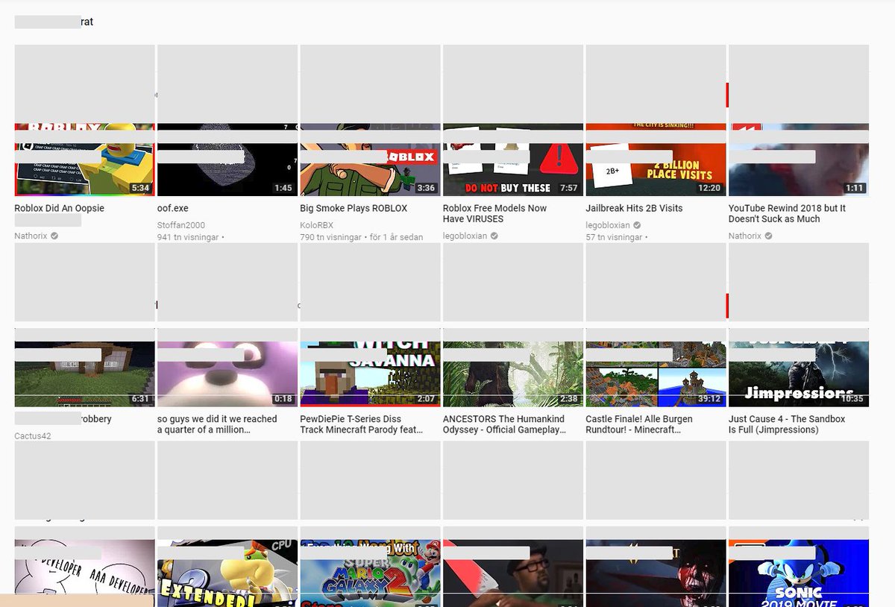Click ANCESTORS The Humankind Odyssey title
Screen dimensions: 895x607
(x=505, y=424)
